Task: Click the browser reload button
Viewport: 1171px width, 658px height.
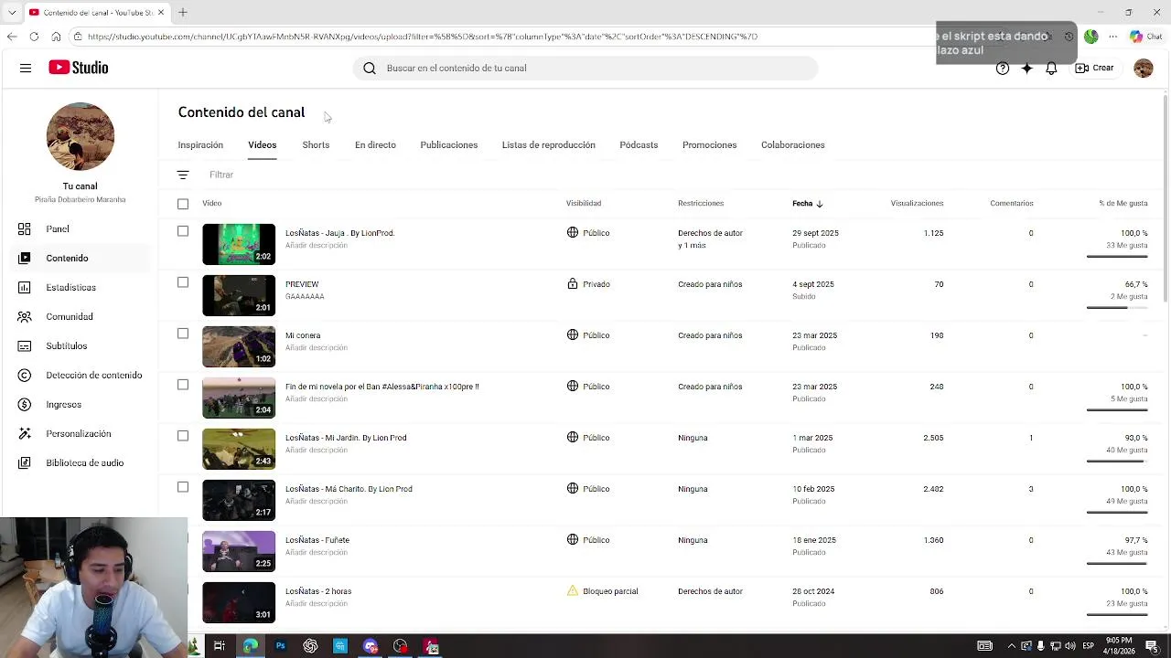Action: 34,37
